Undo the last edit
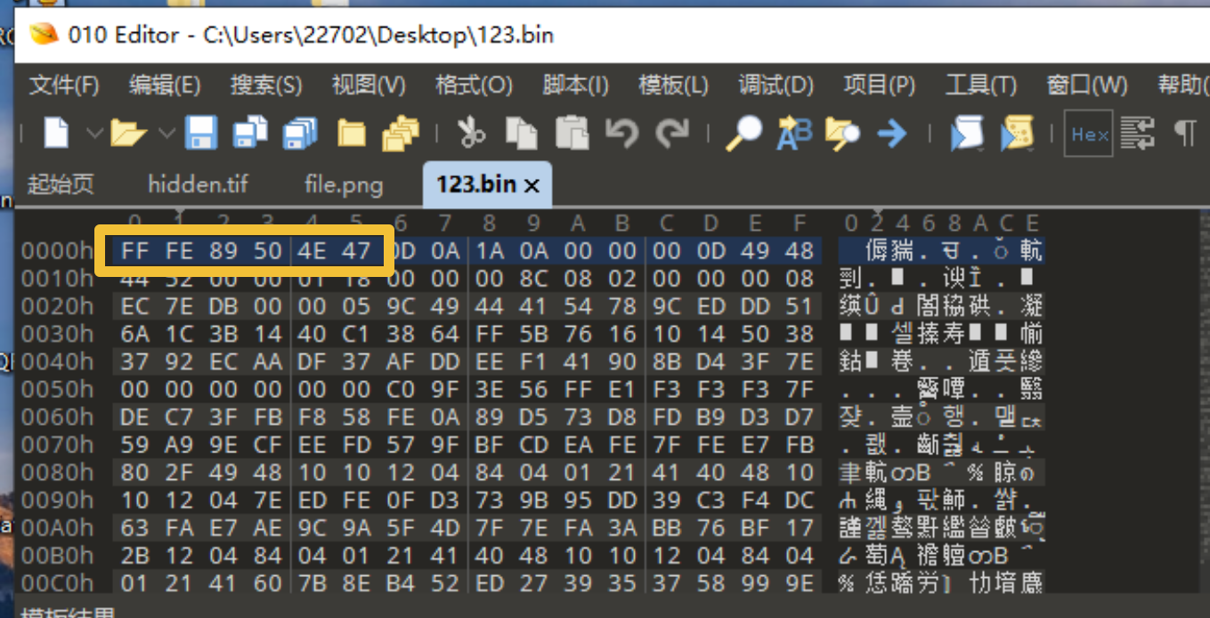 pos(621,134)
